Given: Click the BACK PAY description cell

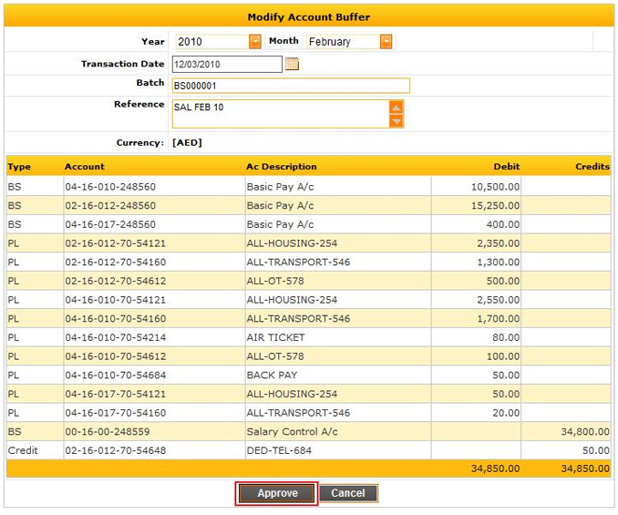Looking at the screenshot, I should pos(272,376).
